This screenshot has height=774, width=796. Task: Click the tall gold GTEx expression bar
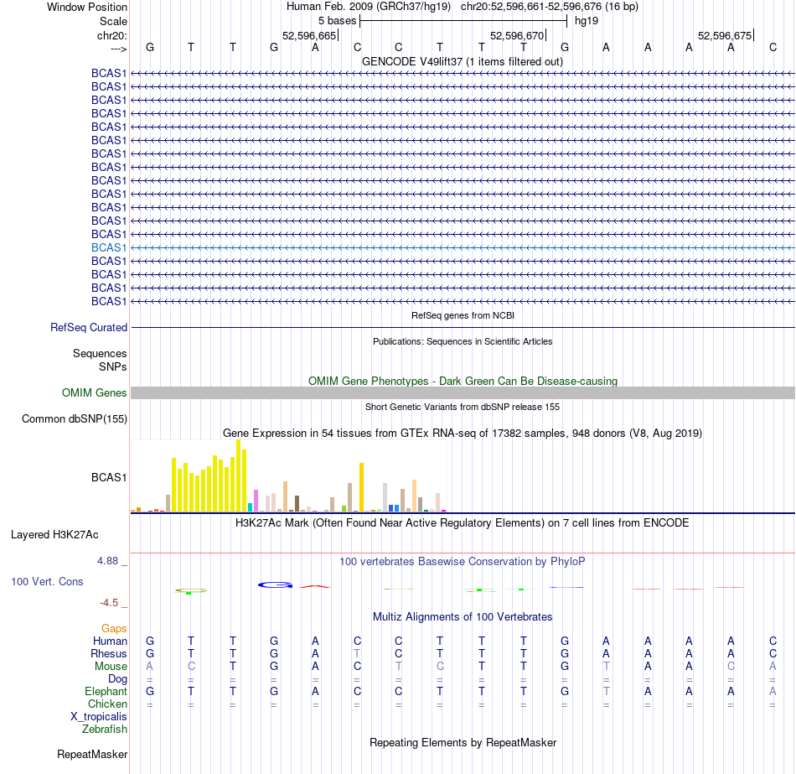[361, 487]
